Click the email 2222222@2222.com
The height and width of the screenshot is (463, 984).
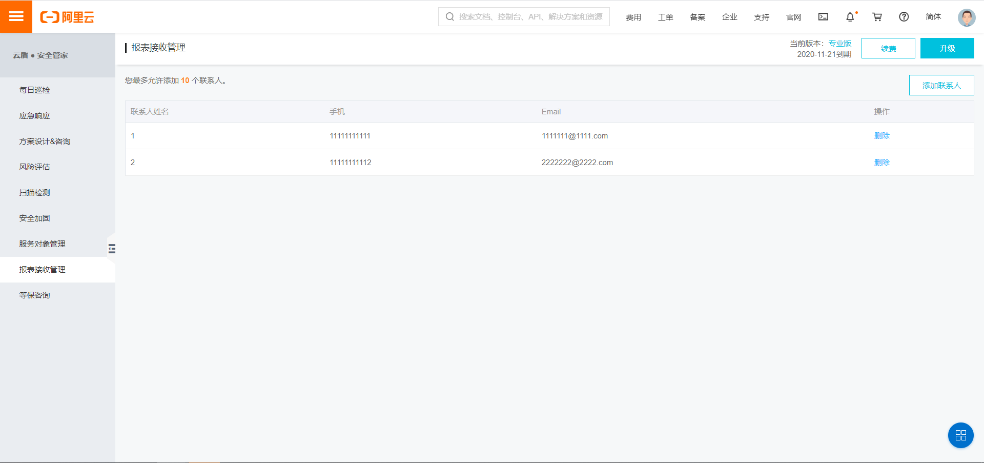click(x=577, y=163)
